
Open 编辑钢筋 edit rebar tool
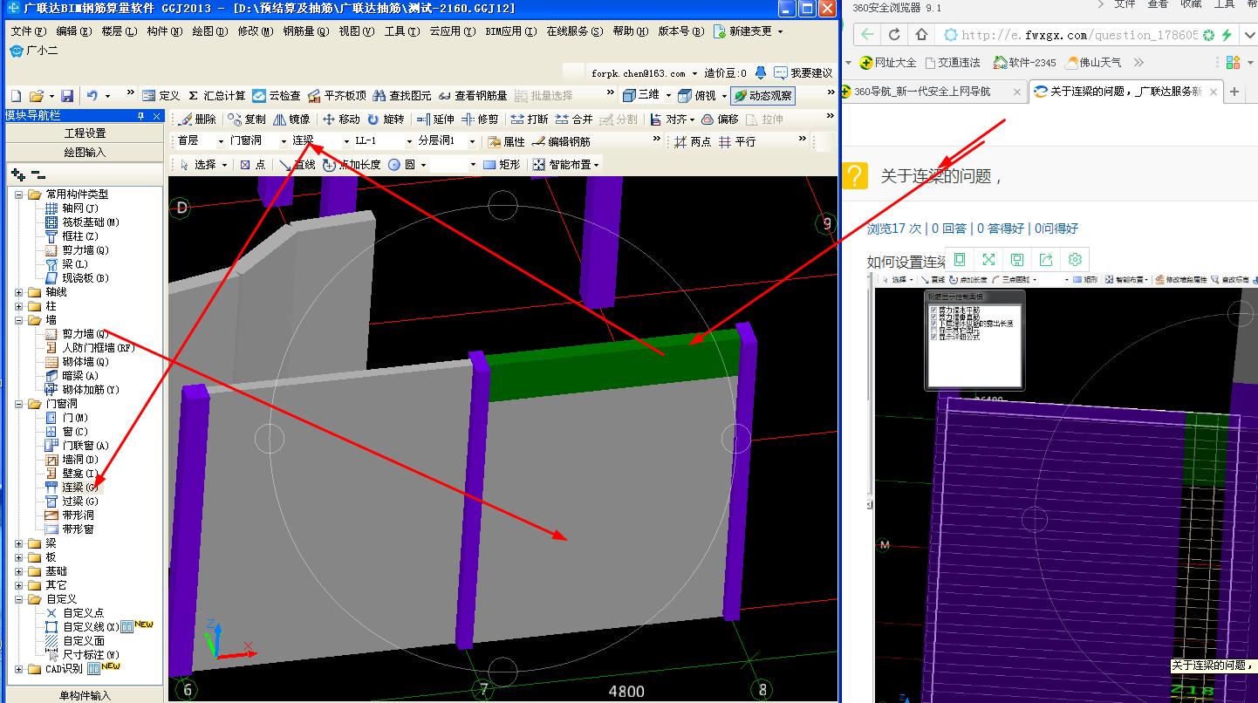tap(561, 141)
